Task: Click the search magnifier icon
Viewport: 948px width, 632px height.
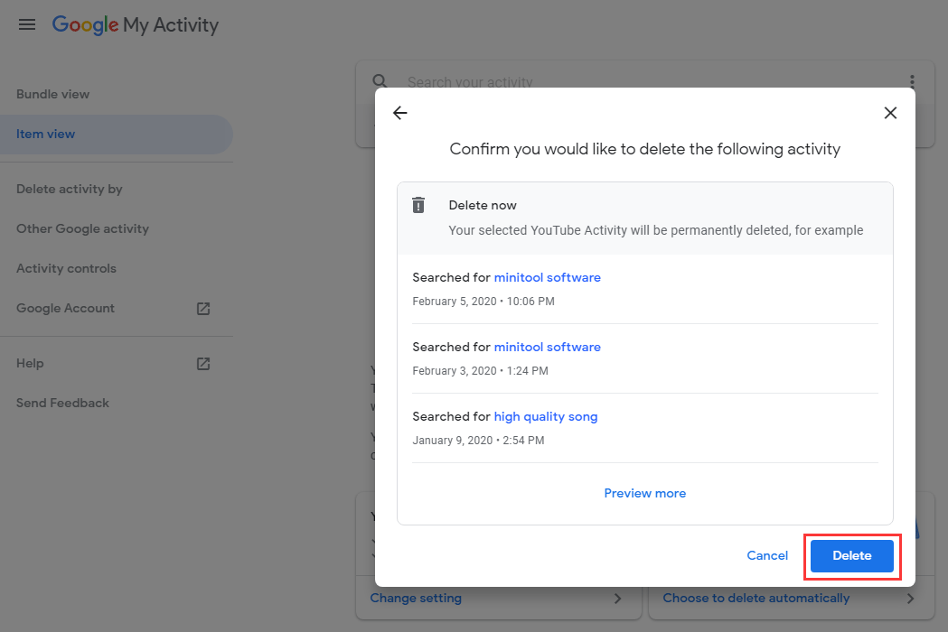Action: [x=380, y=81]
